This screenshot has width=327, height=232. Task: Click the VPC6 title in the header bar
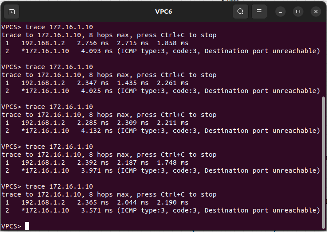point(163,12)
